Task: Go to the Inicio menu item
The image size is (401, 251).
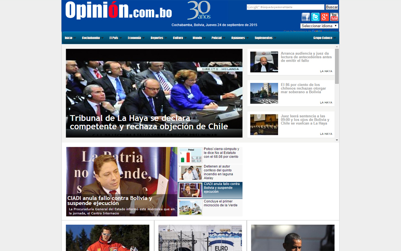Action: point(69,38)
